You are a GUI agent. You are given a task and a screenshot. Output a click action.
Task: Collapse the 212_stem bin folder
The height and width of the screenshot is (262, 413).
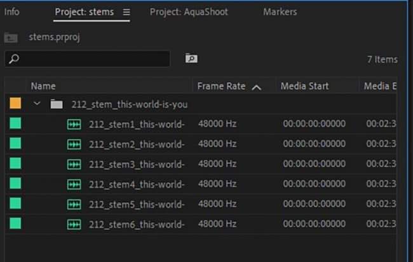37,104
